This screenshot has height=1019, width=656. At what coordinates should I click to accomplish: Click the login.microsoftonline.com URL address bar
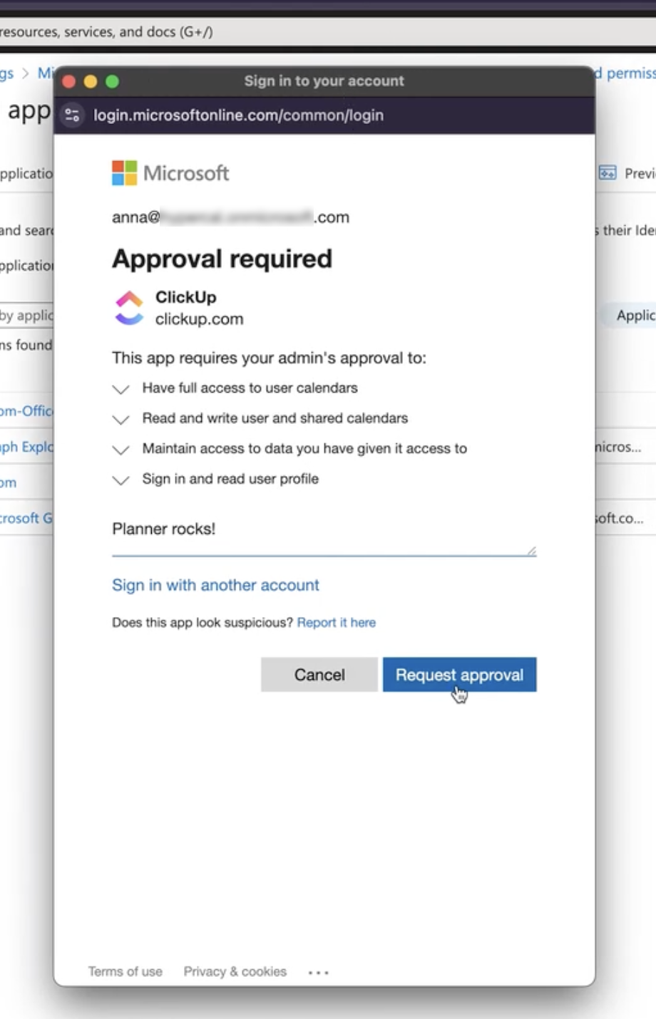[x=239, y=115]
